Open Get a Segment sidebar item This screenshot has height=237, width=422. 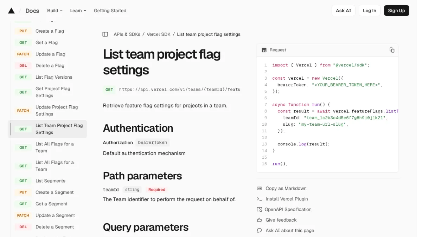47,204
